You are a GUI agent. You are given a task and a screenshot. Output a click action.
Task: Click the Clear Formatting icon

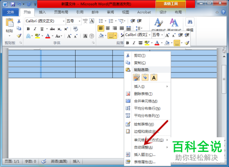pos(76,29)
